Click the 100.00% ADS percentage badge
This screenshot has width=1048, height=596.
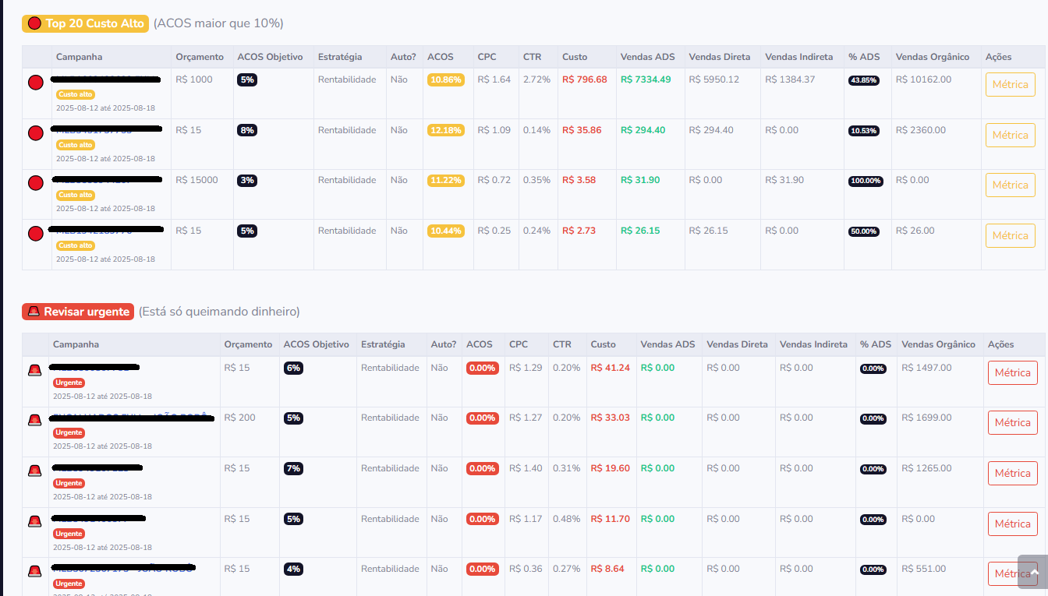tap(866, 181)
